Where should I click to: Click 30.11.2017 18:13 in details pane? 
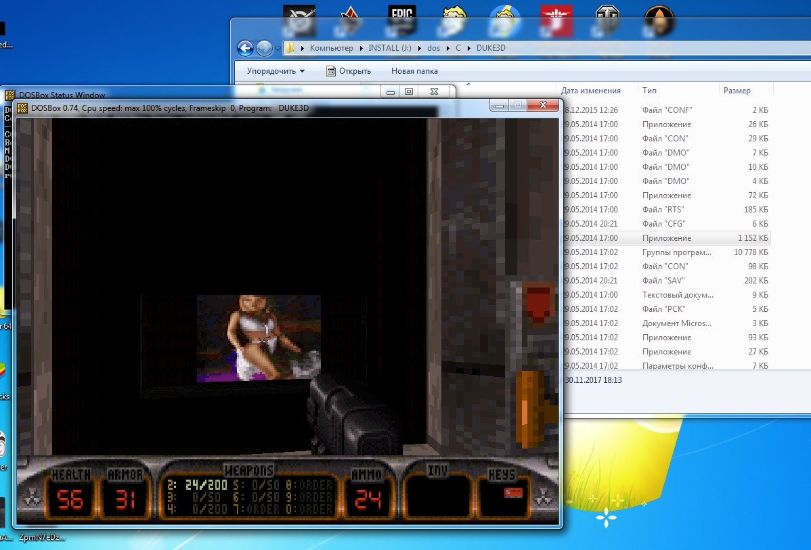click(593, 380)
